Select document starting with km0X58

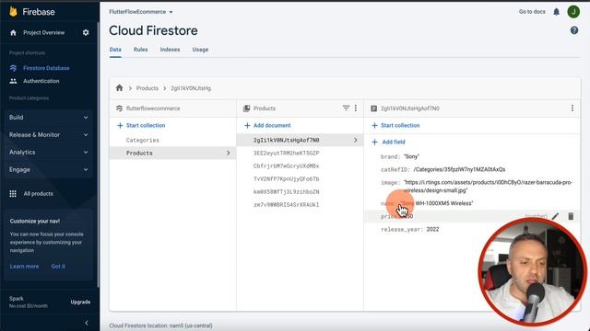pos(286,192)
